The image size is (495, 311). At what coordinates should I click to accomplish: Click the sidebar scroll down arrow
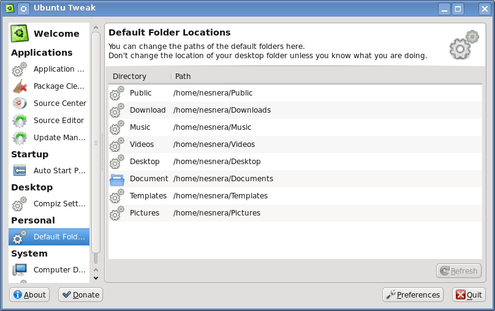pos(95,277)
